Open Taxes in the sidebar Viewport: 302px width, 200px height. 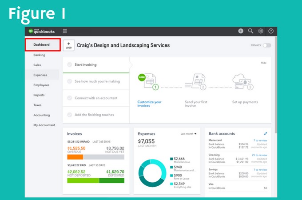(37, 105)
